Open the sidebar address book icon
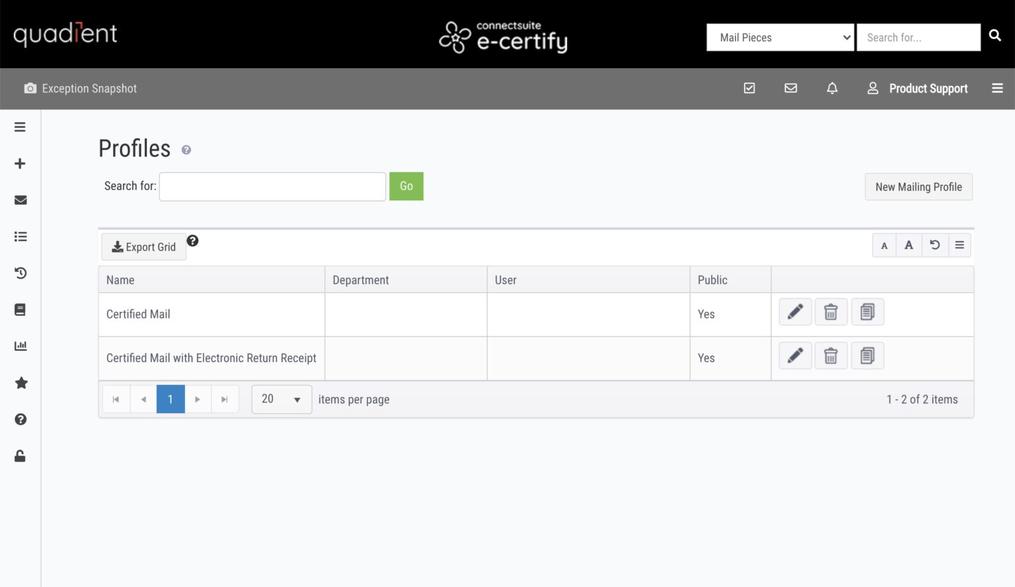 20,309
